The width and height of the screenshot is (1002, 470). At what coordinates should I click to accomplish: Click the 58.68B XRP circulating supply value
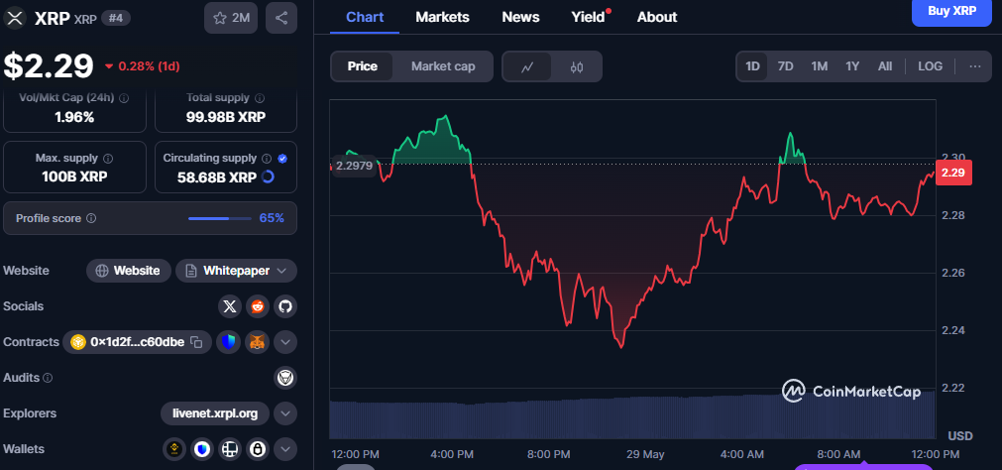217,177
